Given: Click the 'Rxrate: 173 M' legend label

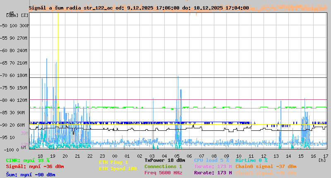Looking at the screenshot, I should (x=213, y=173).
